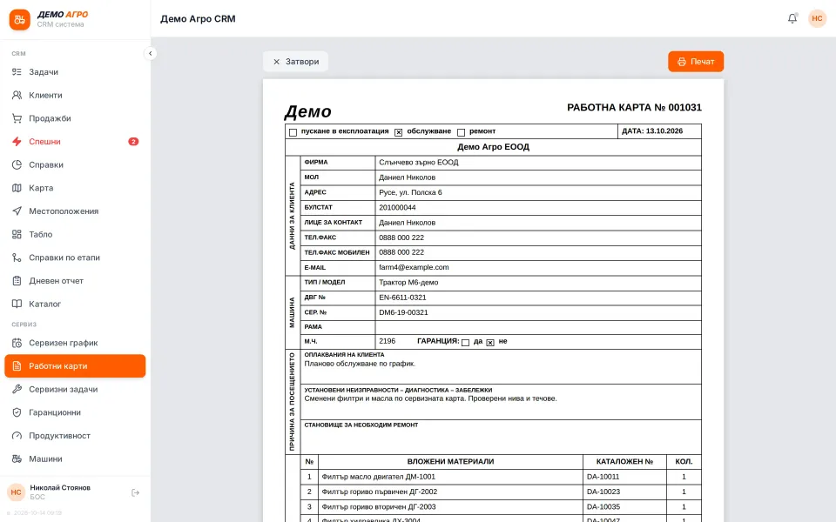Click the Задачи list icon
The height and width of the screenshot is (522, 836).
point(17,72)
